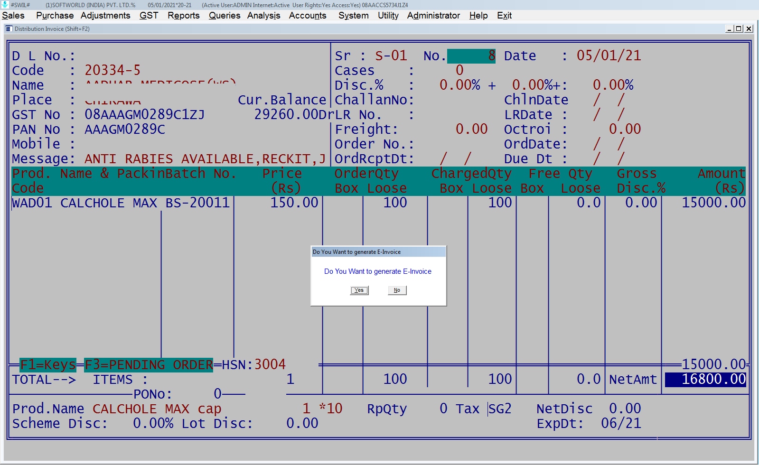The image size is (759, 465).
Task: Open the Analysis menu
Action: click(263, 16)
